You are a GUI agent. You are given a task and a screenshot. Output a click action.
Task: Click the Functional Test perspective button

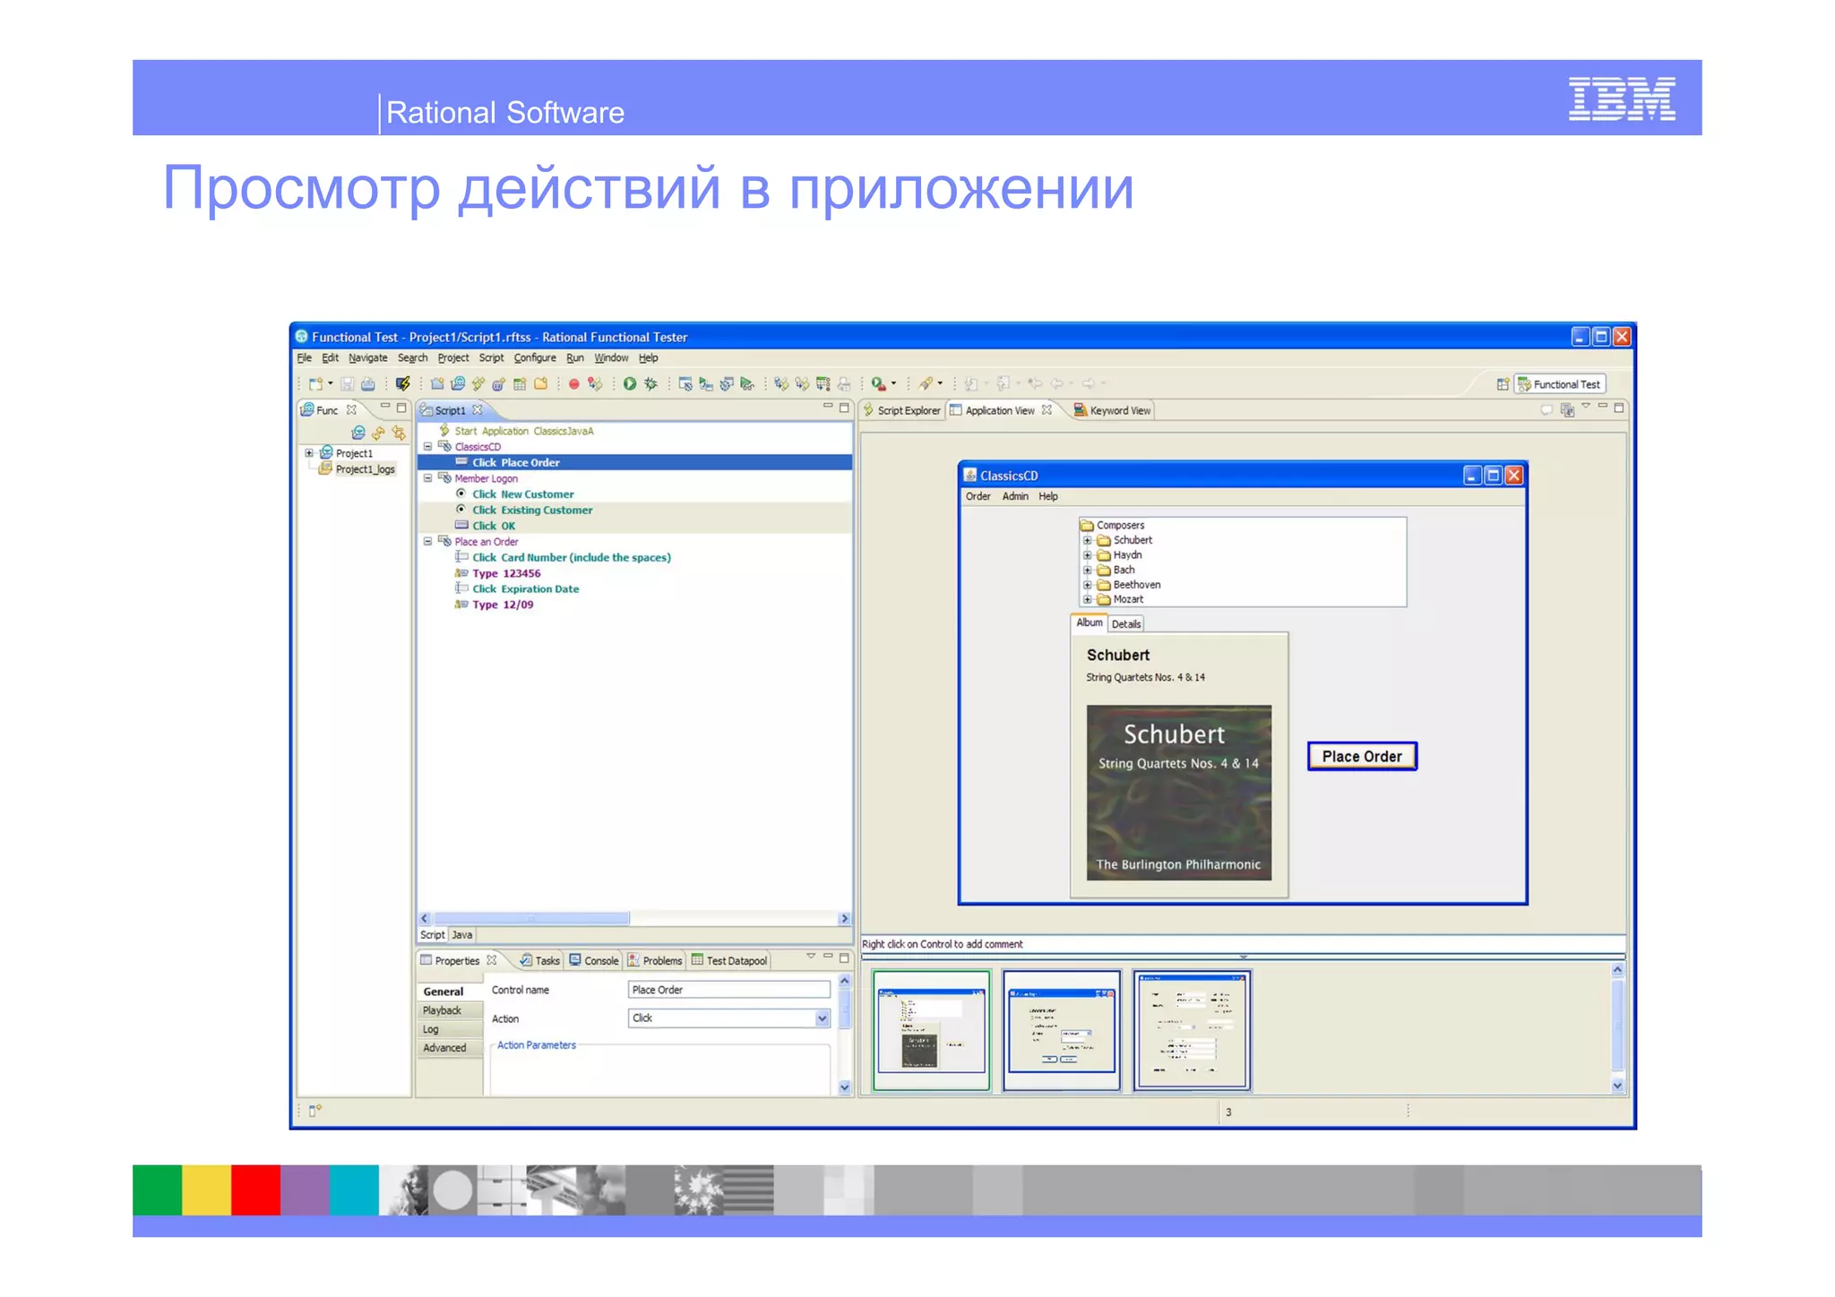coord(1559,384)
